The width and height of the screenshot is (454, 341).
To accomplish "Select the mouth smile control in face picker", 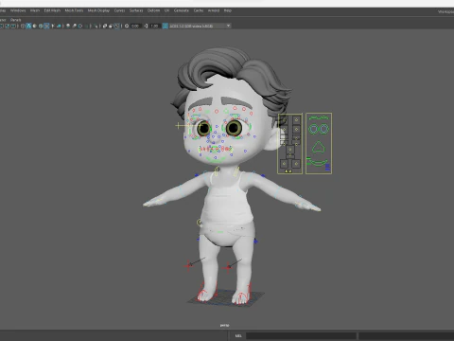I will 319,163.
